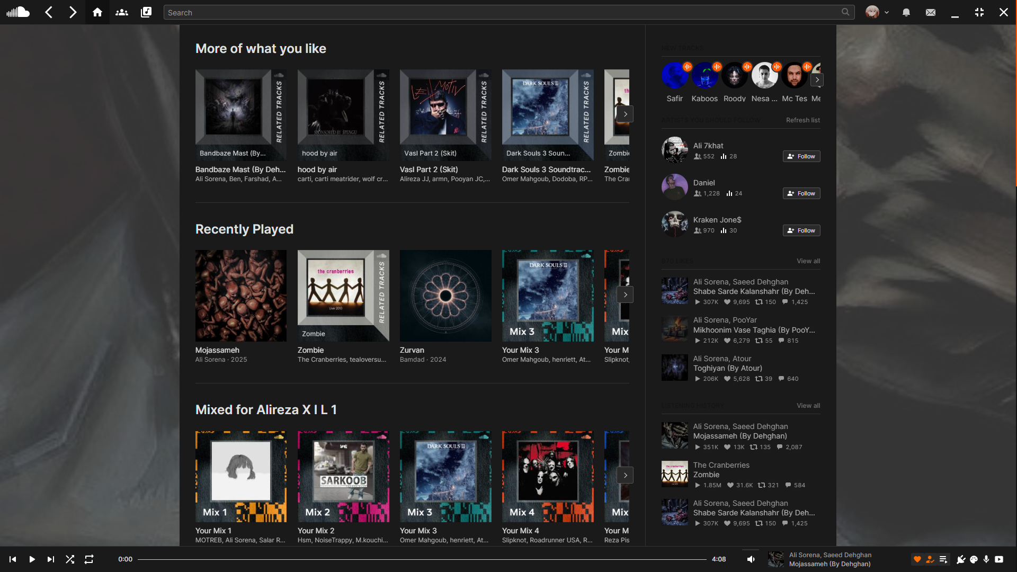Click Refresh list link
The height and width of the screenshot is (572, 1017).
click(x=803, y=120)
